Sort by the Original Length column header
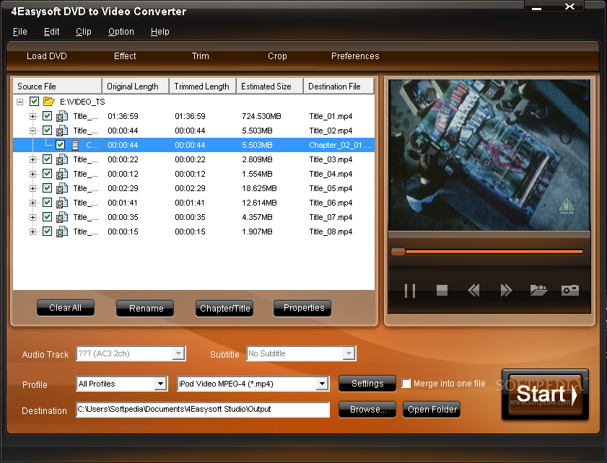The width and height of the screenshot is (607, 463). point(136,87)
